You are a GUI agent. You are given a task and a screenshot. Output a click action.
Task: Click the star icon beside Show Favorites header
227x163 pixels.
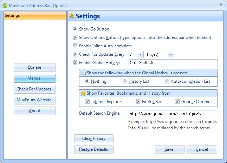coord(83,93)
